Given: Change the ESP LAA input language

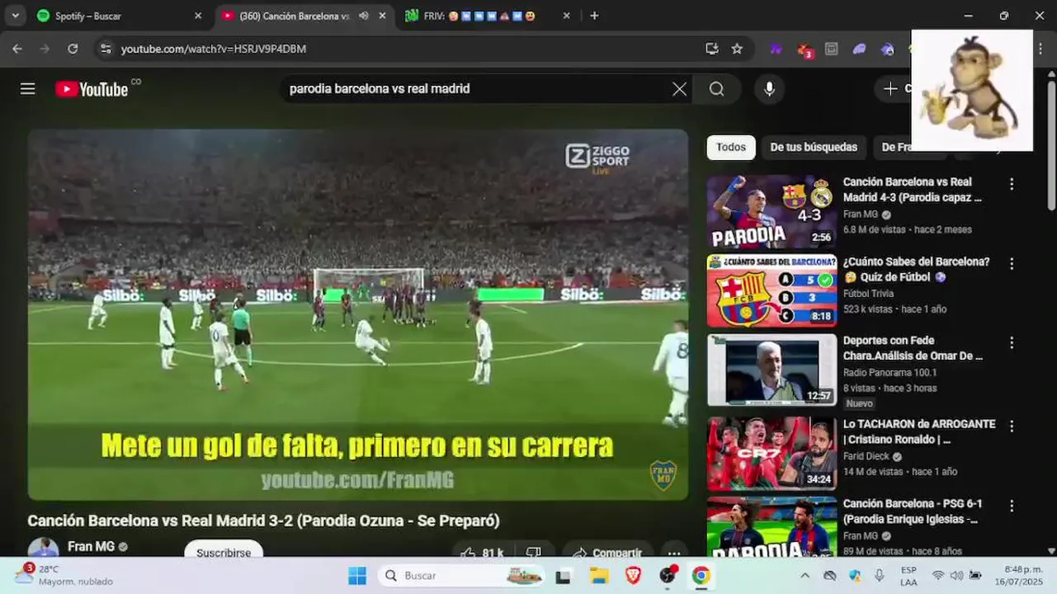Looking at the screenshot, I should [x=908, y=575].
